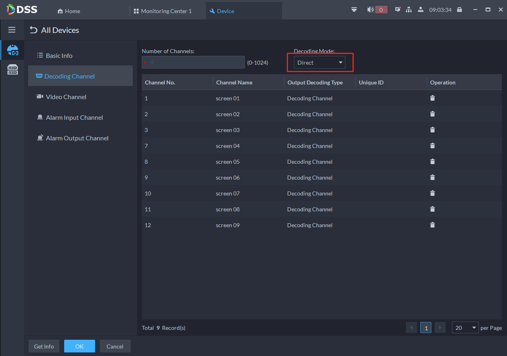Screen dimensions: 507x356
Task: Click the Get Info button
Action: click(x=44, y=346)
